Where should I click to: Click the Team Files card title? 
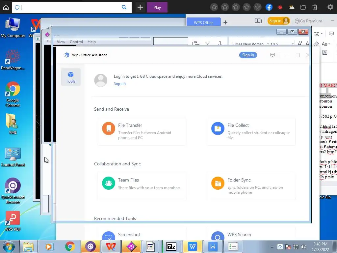click(129, 180)
